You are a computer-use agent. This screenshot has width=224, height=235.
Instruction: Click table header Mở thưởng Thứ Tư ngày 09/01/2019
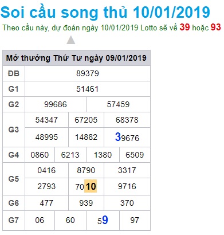[76, 58]
